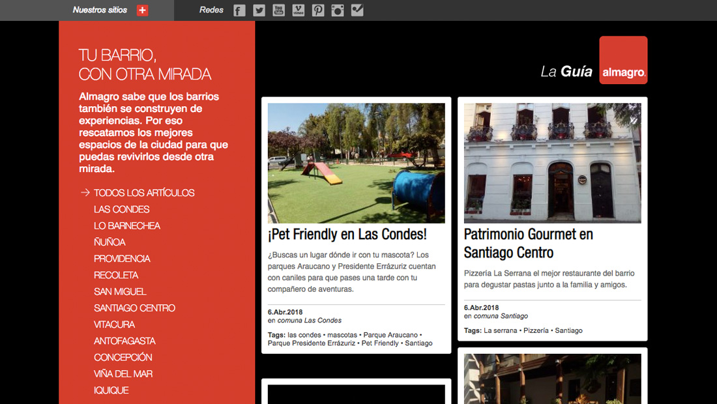Image resolution: width=717 pixels, height=404 pixels.
Task: Choose Lo Barnechea in sidebar
Action: point(127,225)
